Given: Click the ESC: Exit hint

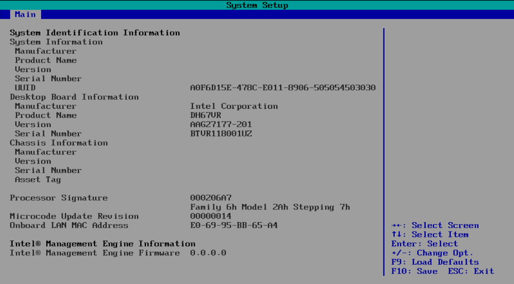Looking at the screenshot, I should pos(471,271).
